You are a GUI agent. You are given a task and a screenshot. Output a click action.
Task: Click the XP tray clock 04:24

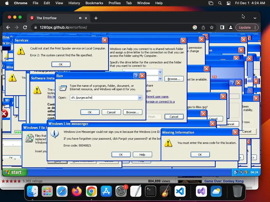click(254, 172)
